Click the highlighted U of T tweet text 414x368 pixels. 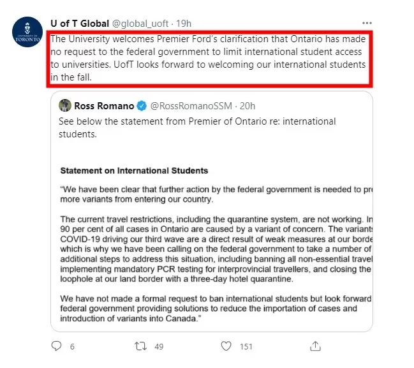209,58
